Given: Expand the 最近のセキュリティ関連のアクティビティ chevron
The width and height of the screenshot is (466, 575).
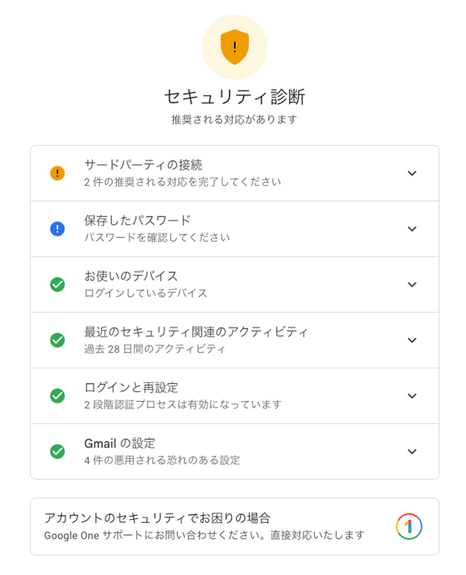Looking at the screenshot, I should pyautogui.click(x=412, y=340).
